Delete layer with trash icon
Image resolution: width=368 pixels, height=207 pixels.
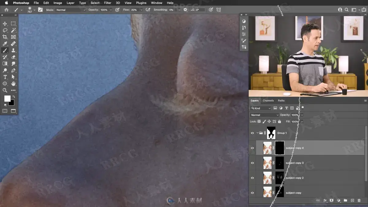(x=359, y=201)
